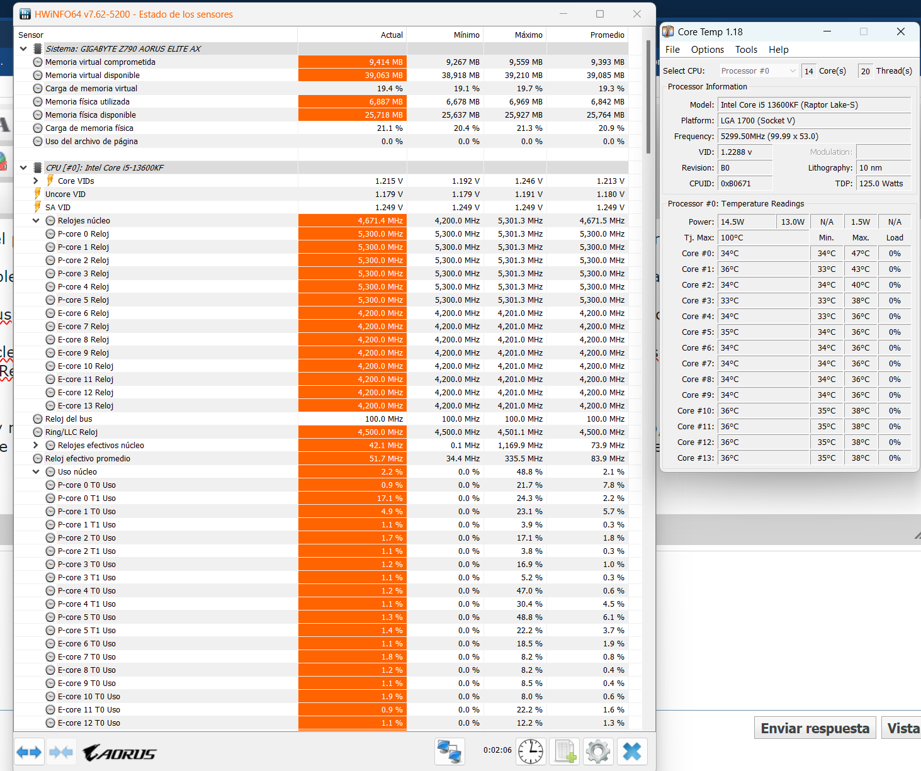
Task: Click the expand columns arrows button in HWiNFO
Action: [x=29, y=751]
